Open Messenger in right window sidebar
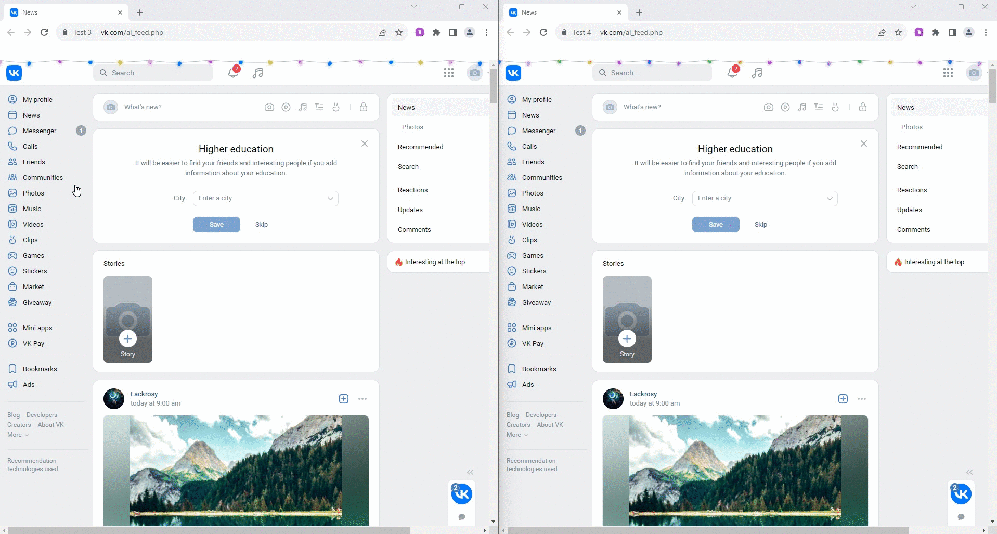 coord(539,131)
